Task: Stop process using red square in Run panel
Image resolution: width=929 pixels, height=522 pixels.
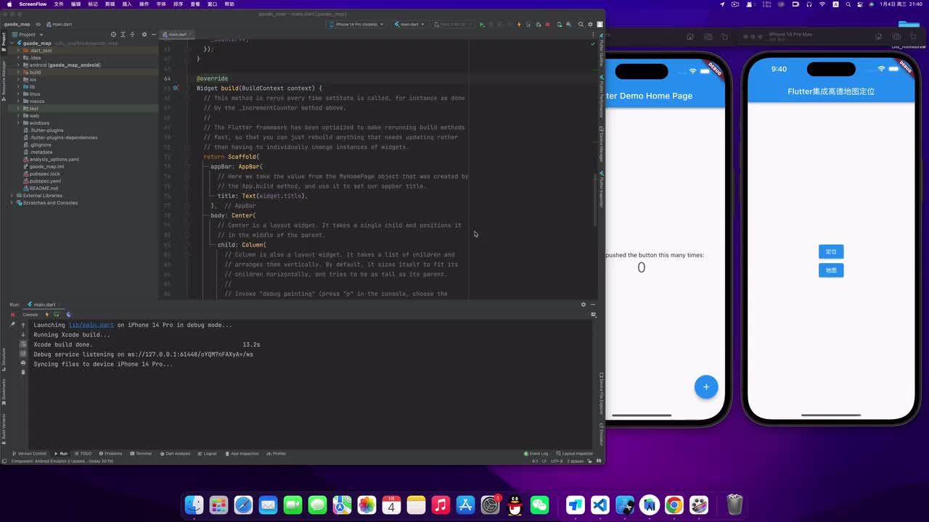Action: (12, 315)
